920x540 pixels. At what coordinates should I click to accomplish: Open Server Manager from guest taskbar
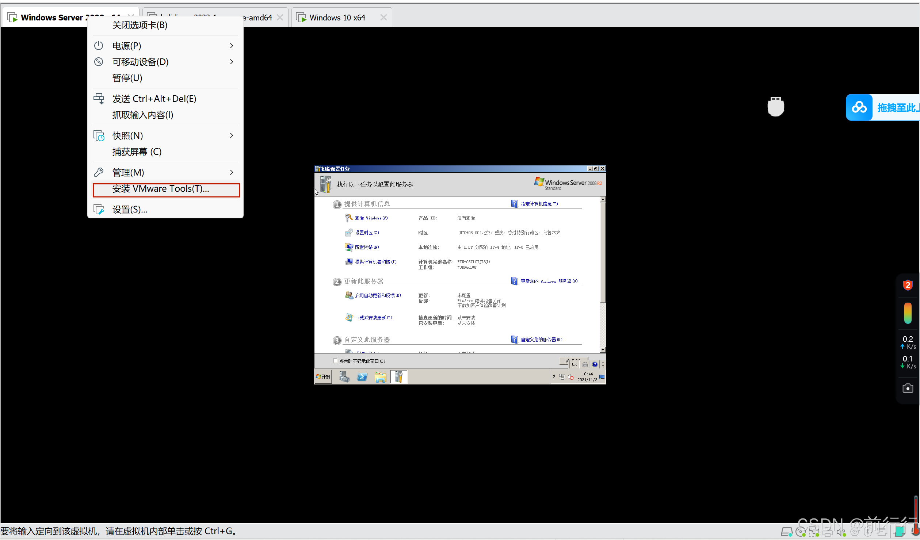coord(344,376)
